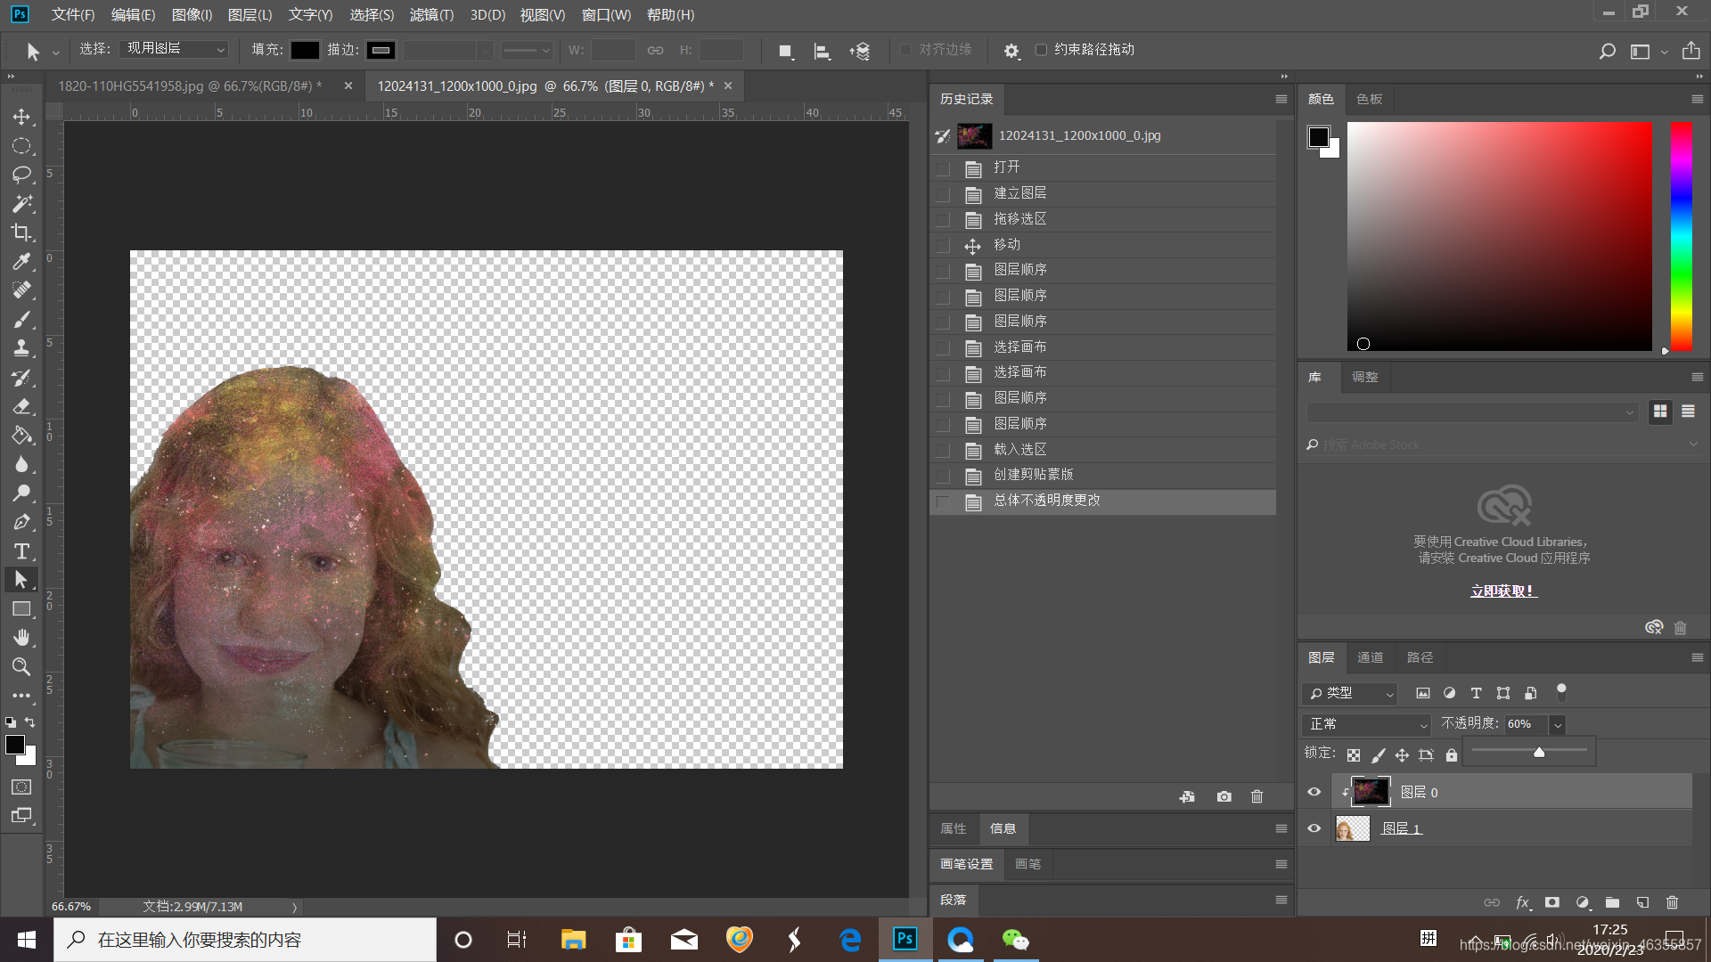Select the Zoom tool in toolbar
The image size is (1711, 962).
click(x=21, y=666)
